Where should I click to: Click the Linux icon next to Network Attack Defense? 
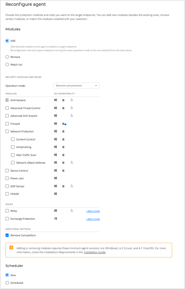pyautogui.click(x=71, y=162)
